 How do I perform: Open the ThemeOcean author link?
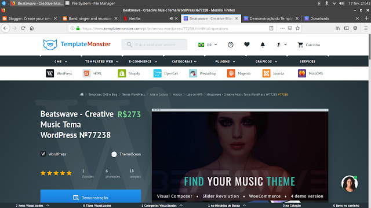pos(126,154)
